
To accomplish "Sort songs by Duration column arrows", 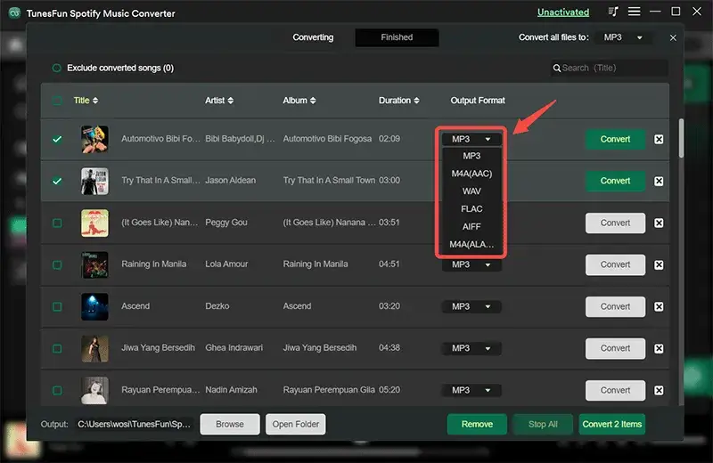I will [x=417, y=101].
